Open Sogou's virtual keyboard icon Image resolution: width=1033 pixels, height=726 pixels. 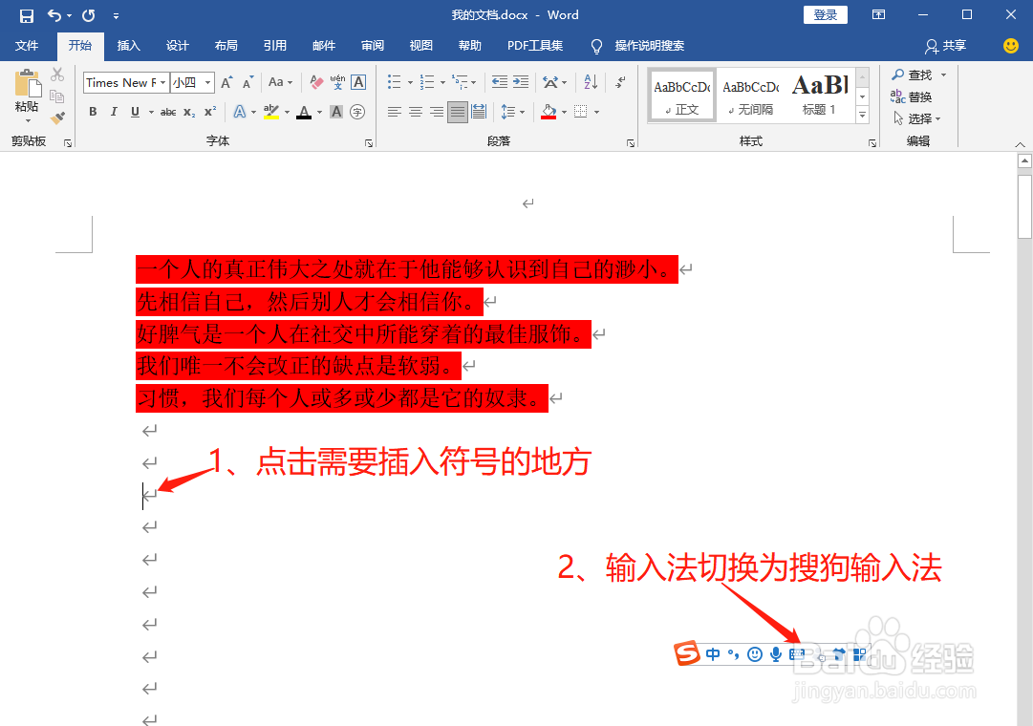[x=796, y=654]
